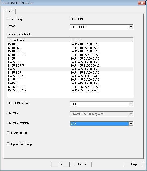Close the Insert SIMOTION device dialog
This screenshot has width=147, height=171.
tap(142, 3)
